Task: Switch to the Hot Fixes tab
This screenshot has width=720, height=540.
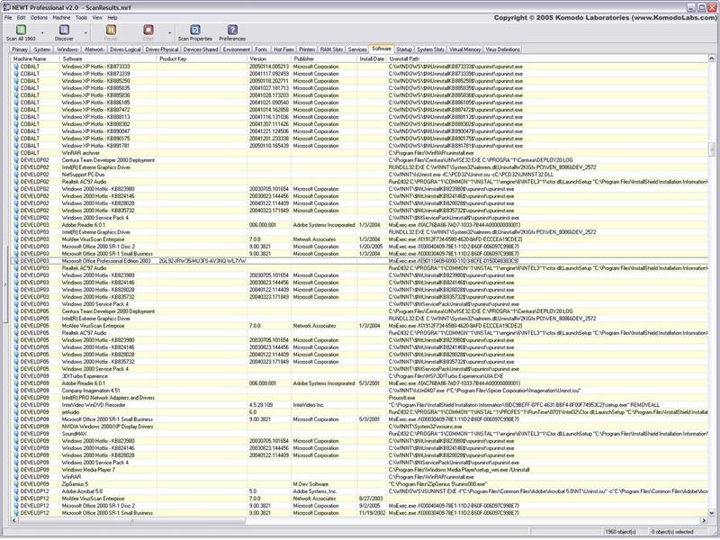Action: [284, 49]
